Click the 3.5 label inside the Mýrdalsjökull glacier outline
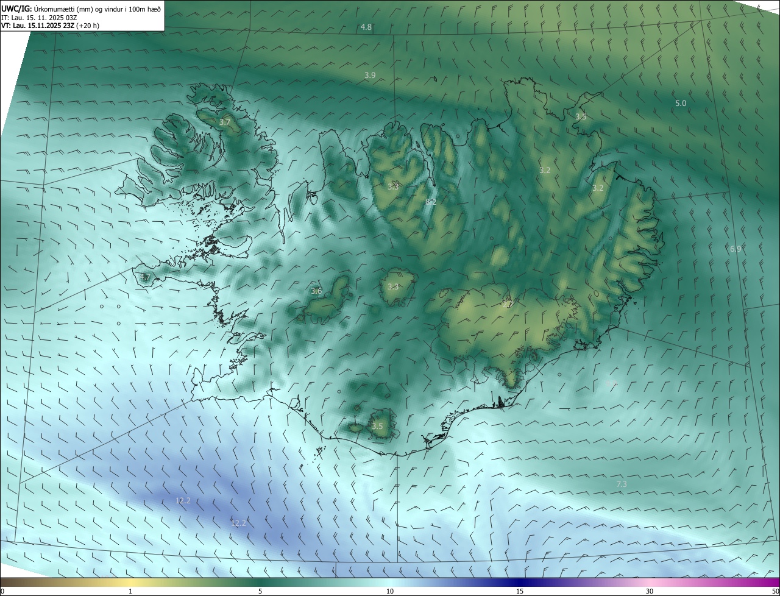The width and height of the screenshot is (780, 596). (x=377, y=426)
